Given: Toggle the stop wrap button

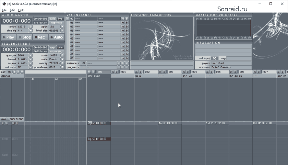Looking at the screenshot, I should (56, 23).
